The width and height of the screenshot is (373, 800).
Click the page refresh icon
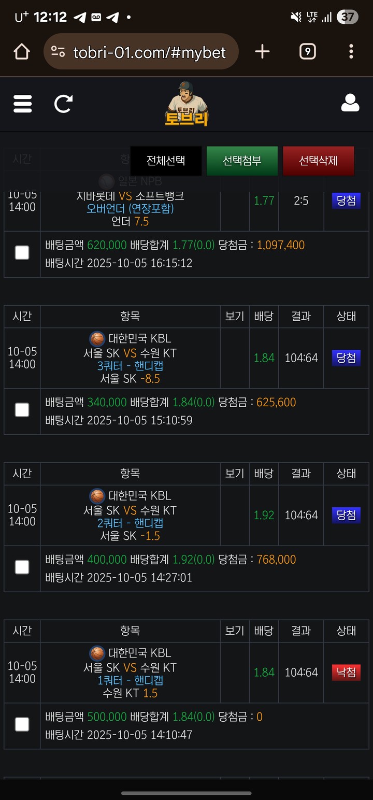coord(64,104)
